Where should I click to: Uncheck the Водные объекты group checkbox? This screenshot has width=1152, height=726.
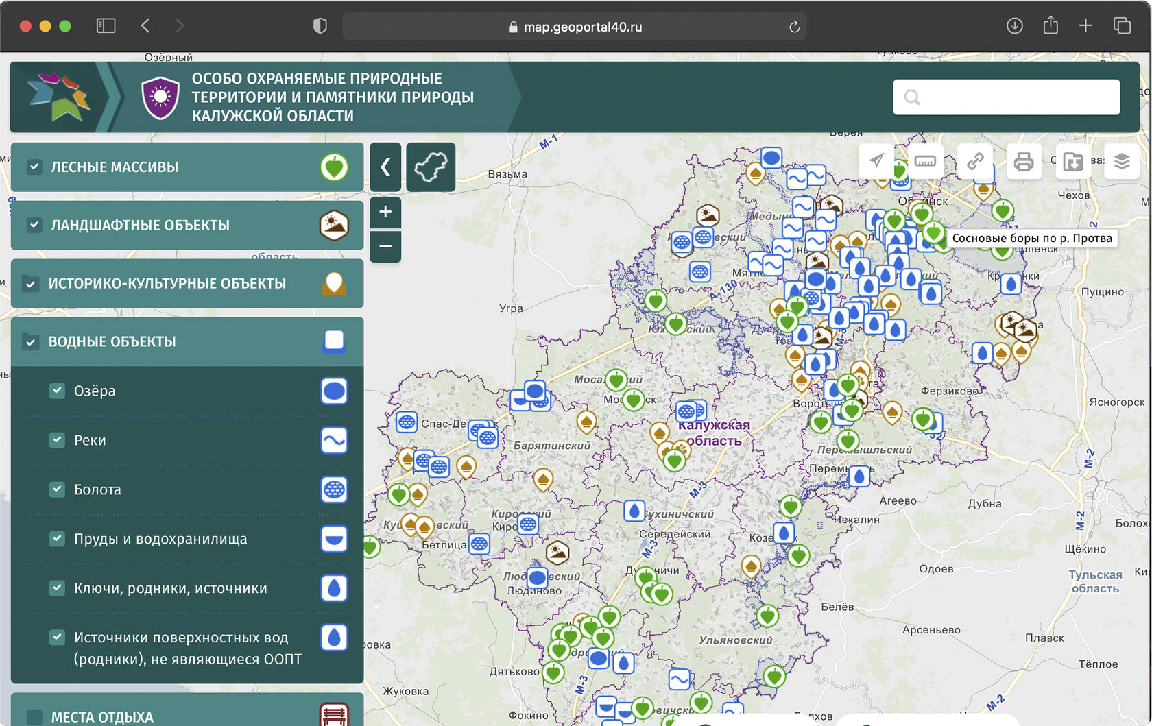tap(31, 342)
